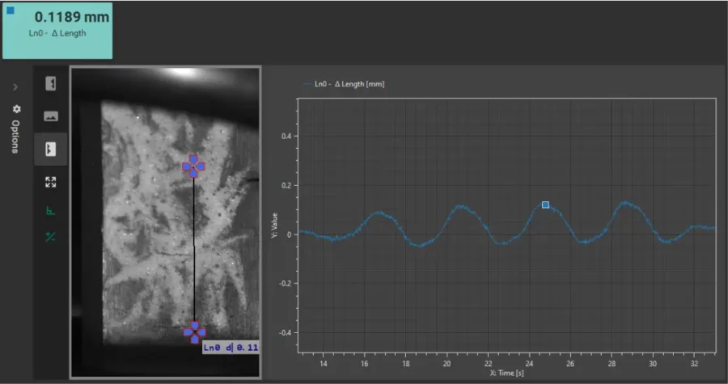Click the 'Ln0 d| 0.11' label in image
Viewport: 728px width, 384px height.
pos(231,348)
